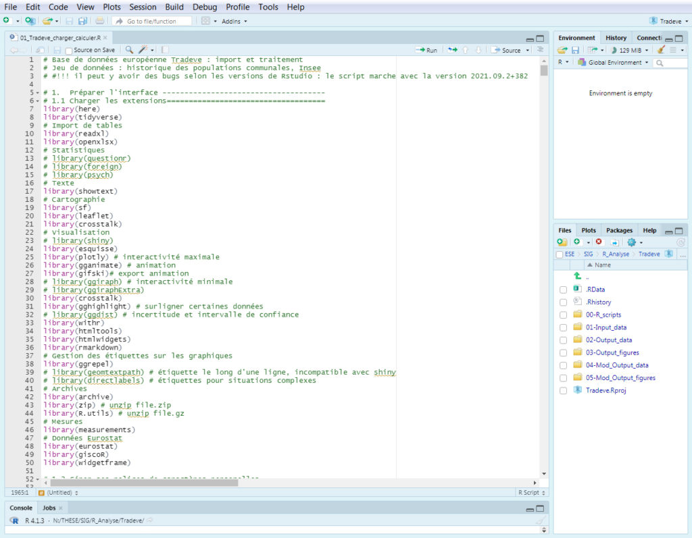Click the Source button in editor toolbar
The image size is (692, 538).
point(507,50)
